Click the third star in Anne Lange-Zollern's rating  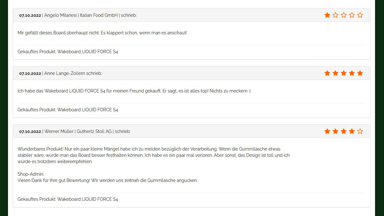tap(344, 73)
